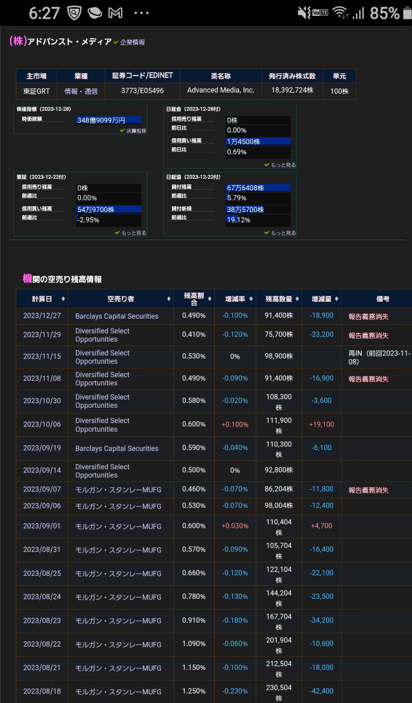
Task: Sort table by 残高数量 column header
Action: coord(279,299)
